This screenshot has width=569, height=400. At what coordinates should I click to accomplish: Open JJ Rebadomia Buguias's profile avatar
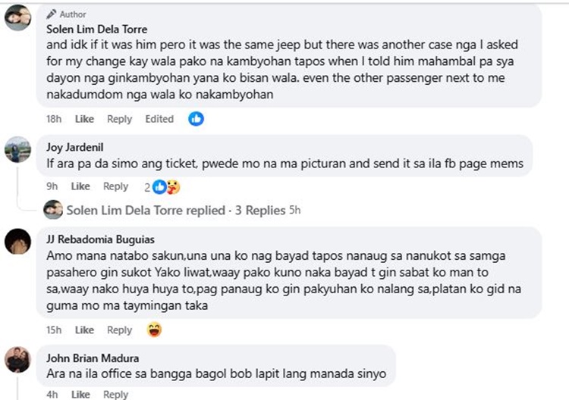pyautogui.click(x=17, y=242)
